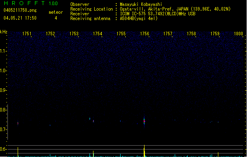Click the 'Receiving antenna' field label

tap(90, 18)
